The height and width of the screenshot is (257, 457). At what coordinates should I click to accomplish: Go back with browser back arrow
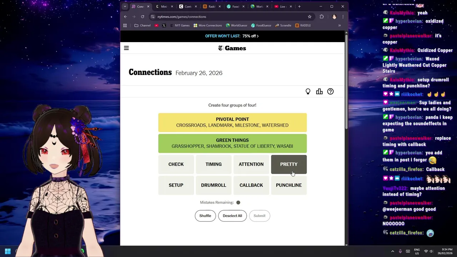coord(125,17)
